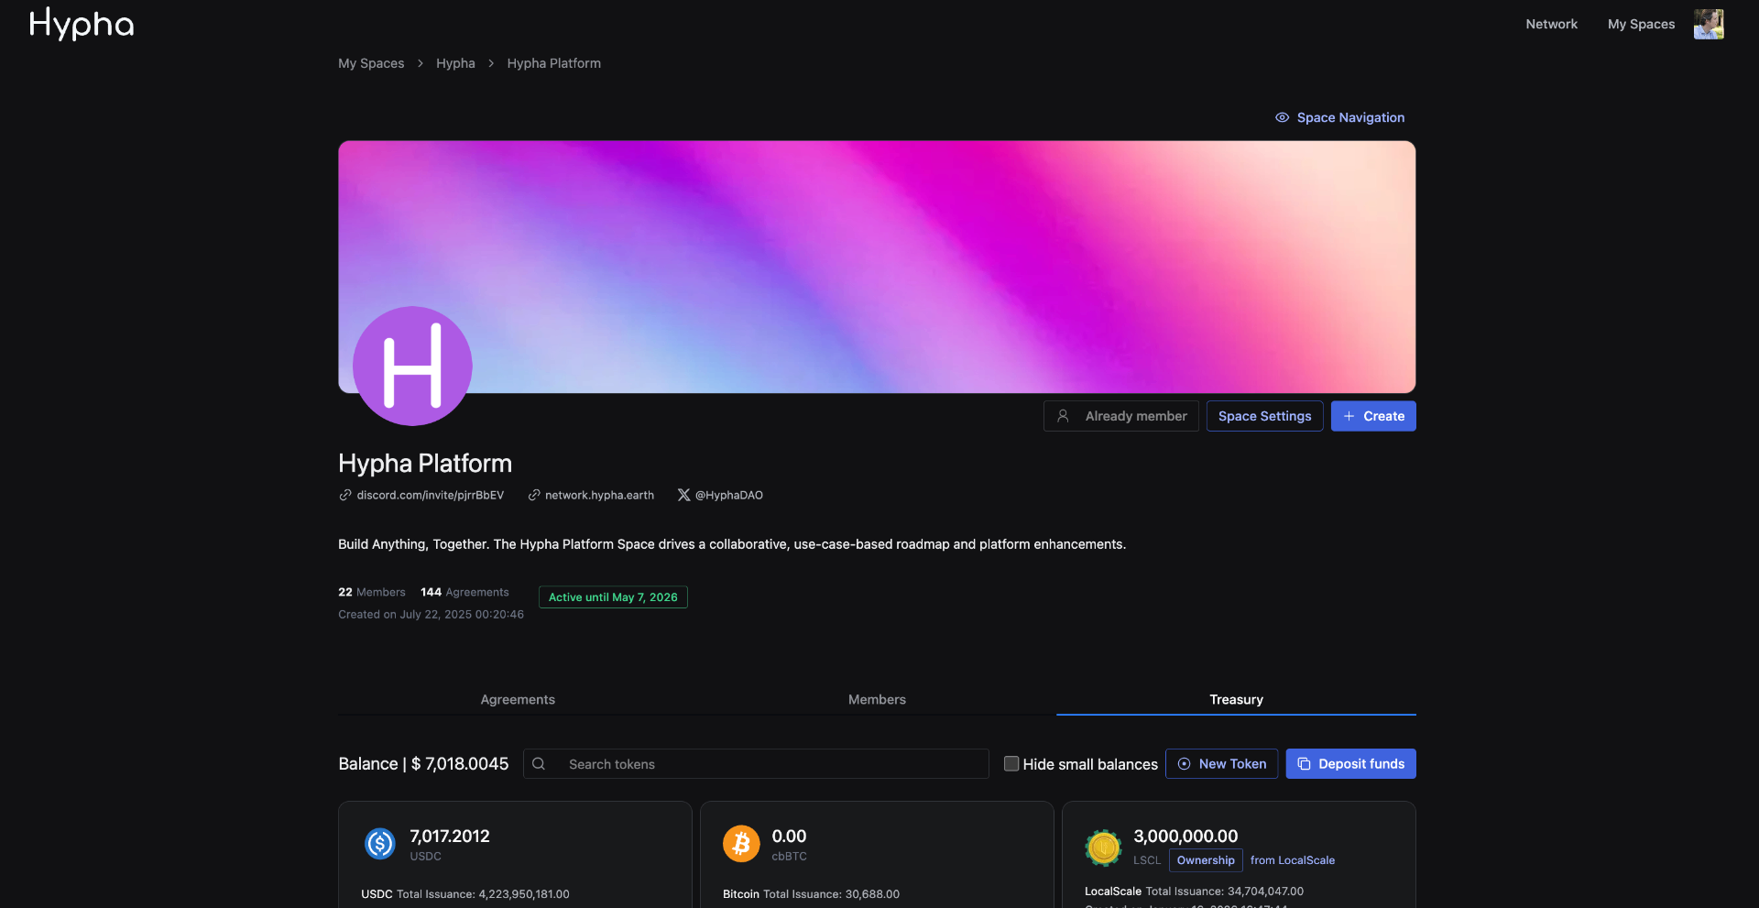
Task: Click the eye icon beside Space Navigation
Action: pyautogui.click(x=1282, y=117)
